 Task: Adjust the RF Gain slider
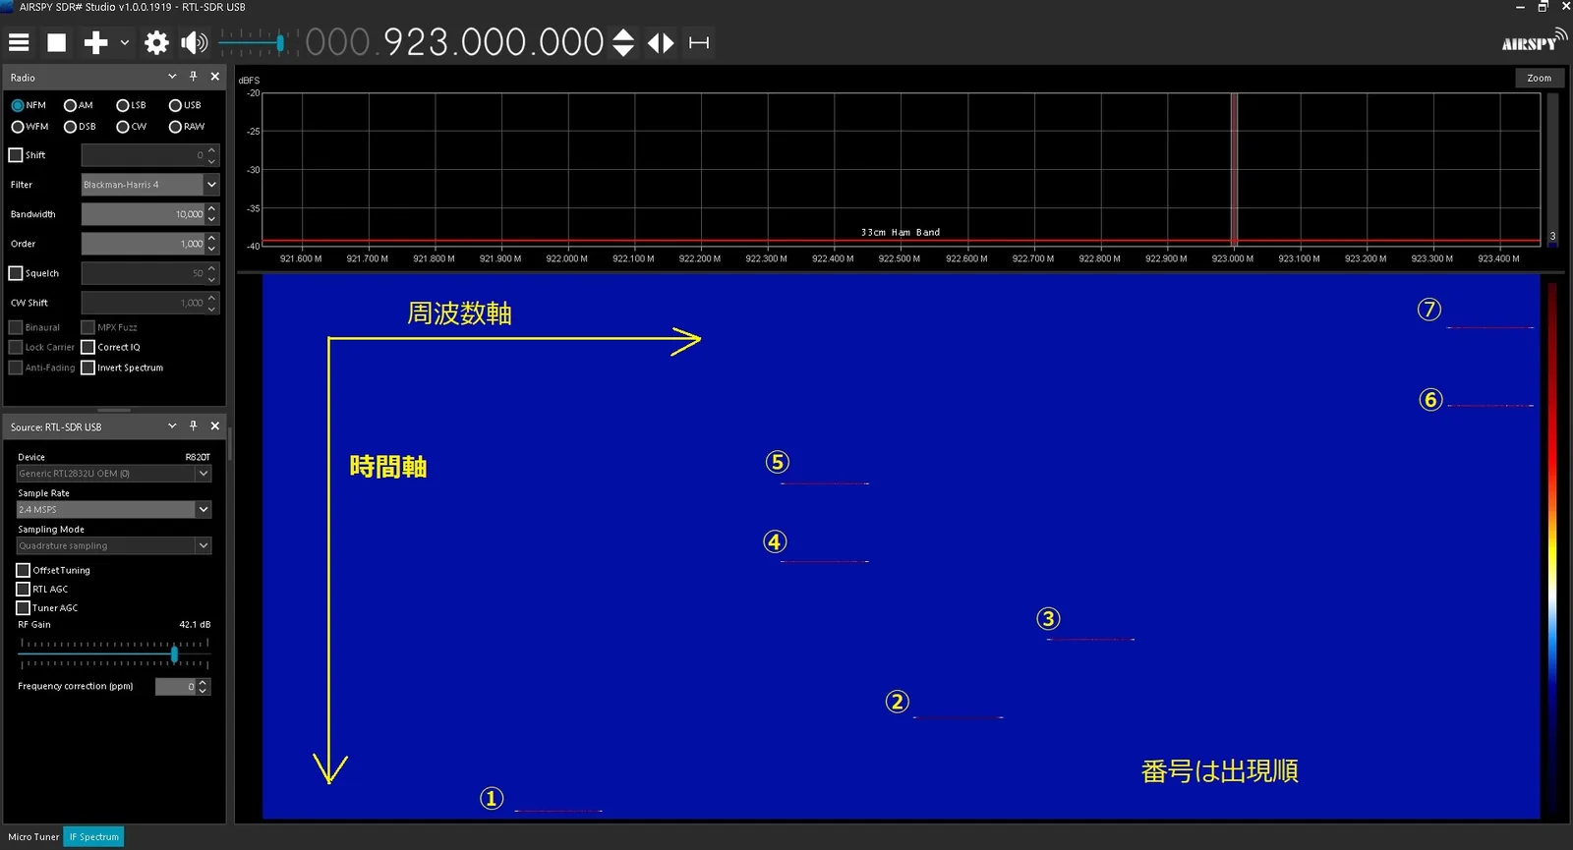[x=114, y=653]
